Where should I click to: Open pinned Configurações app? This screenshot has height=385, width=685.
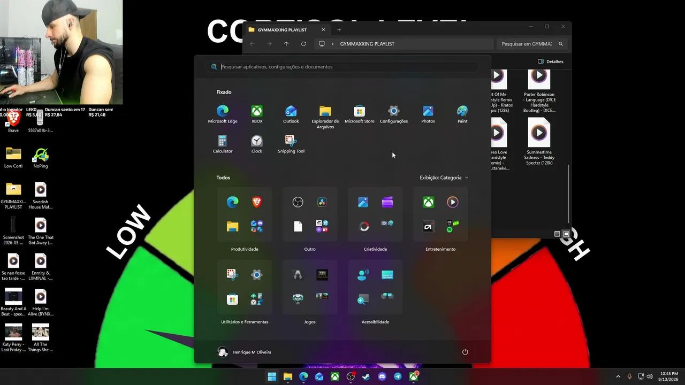(x=394, y=114)
